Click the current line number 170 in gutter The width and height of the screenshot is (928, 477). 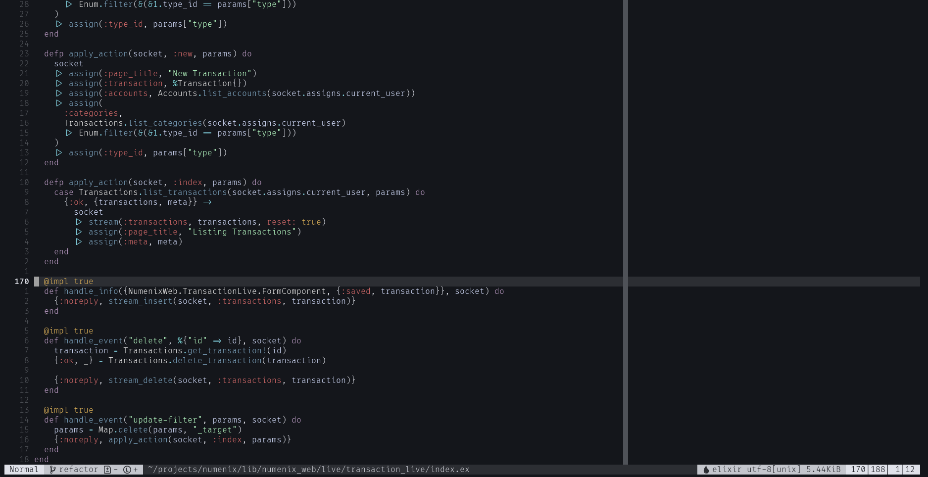(x=22, y=282)
